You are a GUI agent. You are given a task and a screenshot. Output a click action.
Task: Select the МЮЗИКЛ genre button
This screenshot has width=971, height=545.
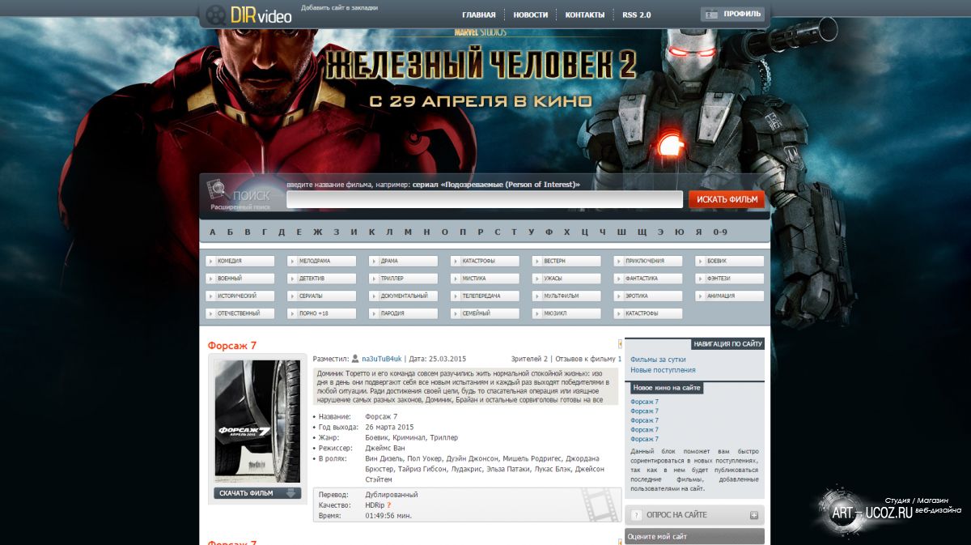566,313
